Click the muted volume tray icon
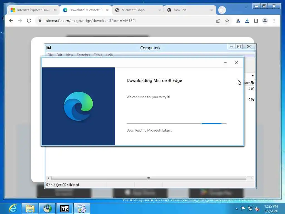The width and height of the screenshot is (285, 214). 257,209
